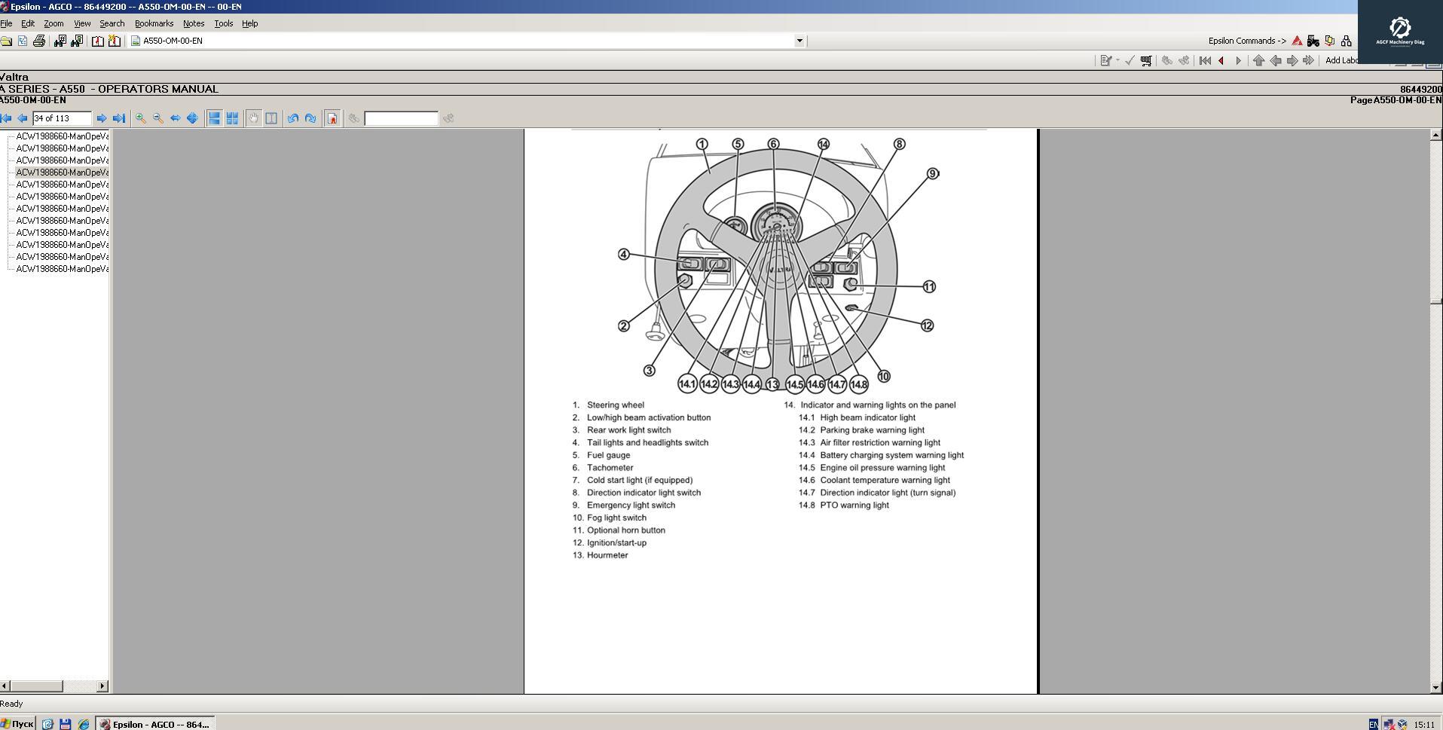
Task: Open the A550-OM-00-EN document dropdown
Action: (798, 41)
